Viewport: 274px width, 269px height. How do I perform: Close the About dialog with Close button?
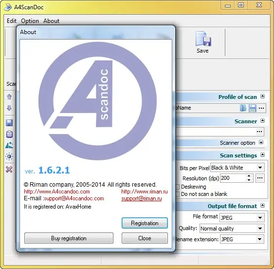pyautogui.click(x=145, y=238)
